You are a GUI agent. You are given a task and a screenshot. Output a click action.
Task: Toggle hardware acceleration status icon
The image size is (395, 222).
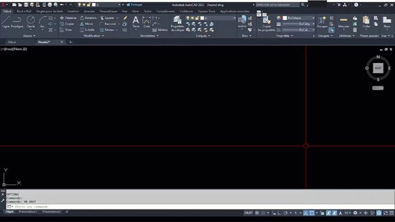tap(379, 213)
